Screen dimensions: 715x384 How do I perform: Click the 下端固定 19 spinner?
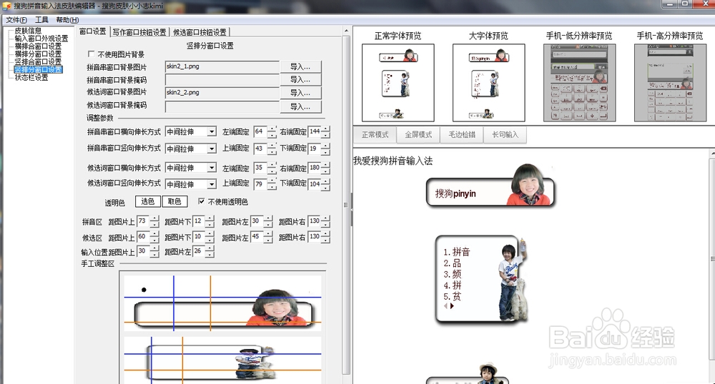tap(319, 148)
